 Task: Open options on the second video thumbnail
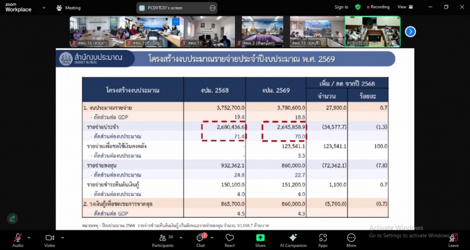176,22
